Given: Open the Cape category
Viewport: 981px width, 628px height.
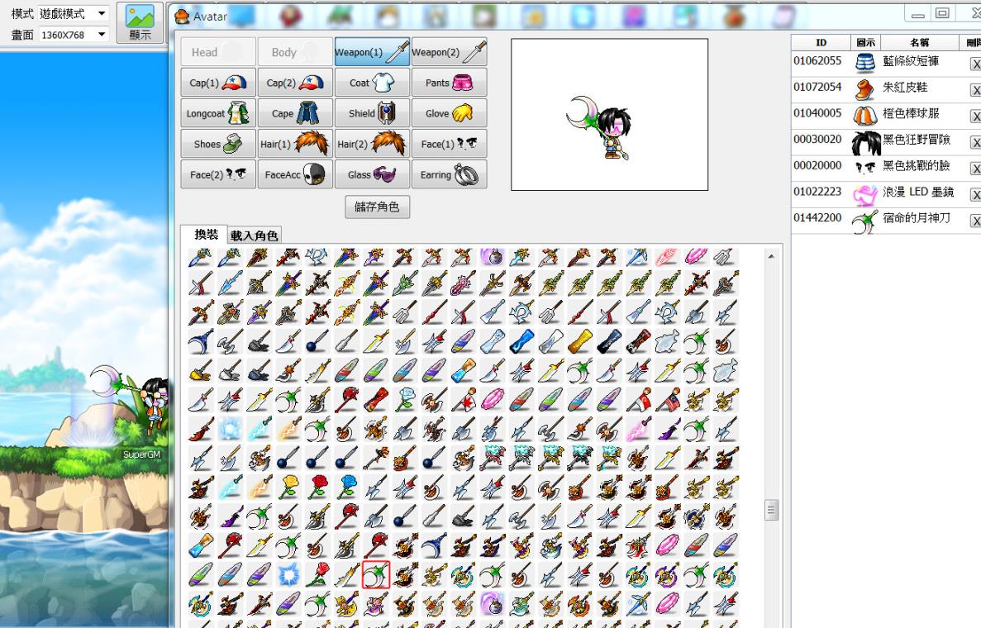Looking at the screenshot, I should pyautogui.click(x=295, y=113).
